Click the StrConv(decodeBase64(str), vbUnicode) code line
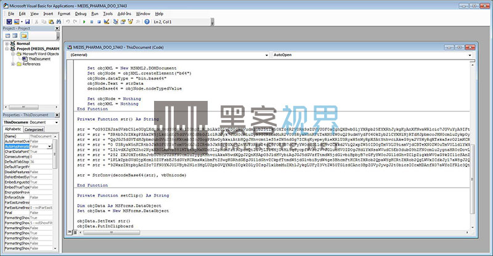Viewport: 493px width, 256px height. 132,175
